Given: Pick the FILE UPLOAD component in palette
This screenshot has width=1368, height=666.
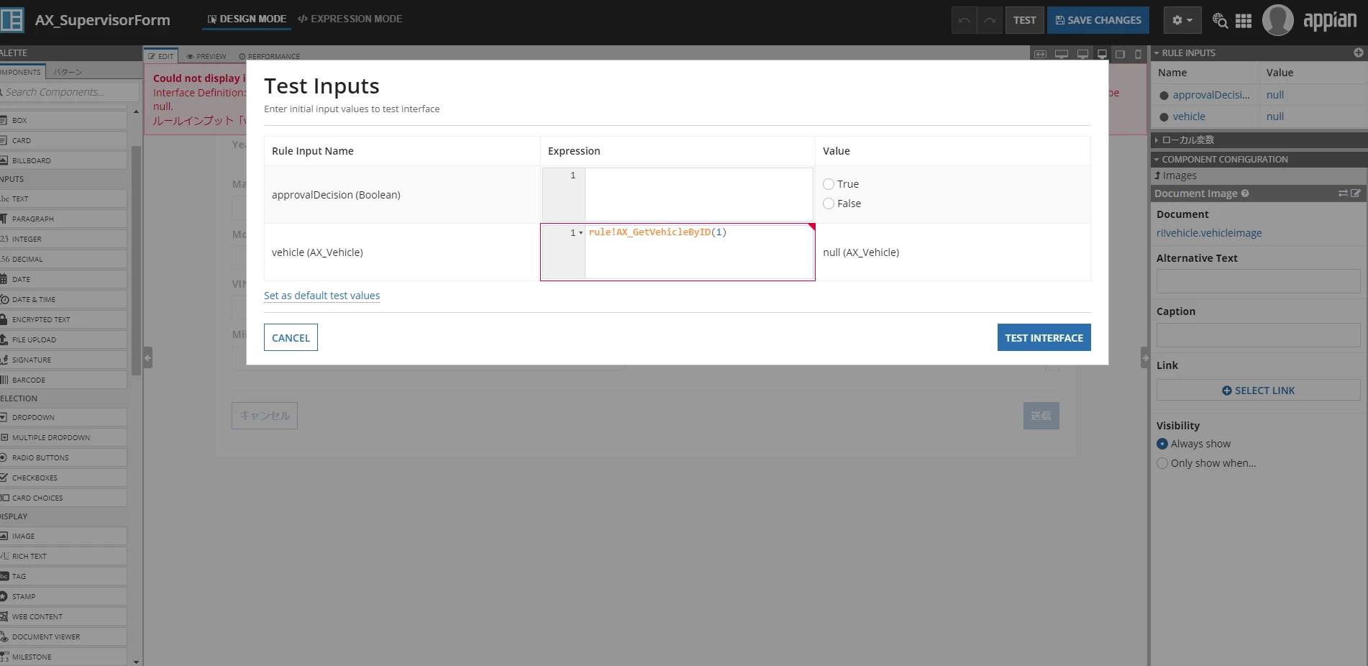Looking at the screenshot, I should 63,339.
